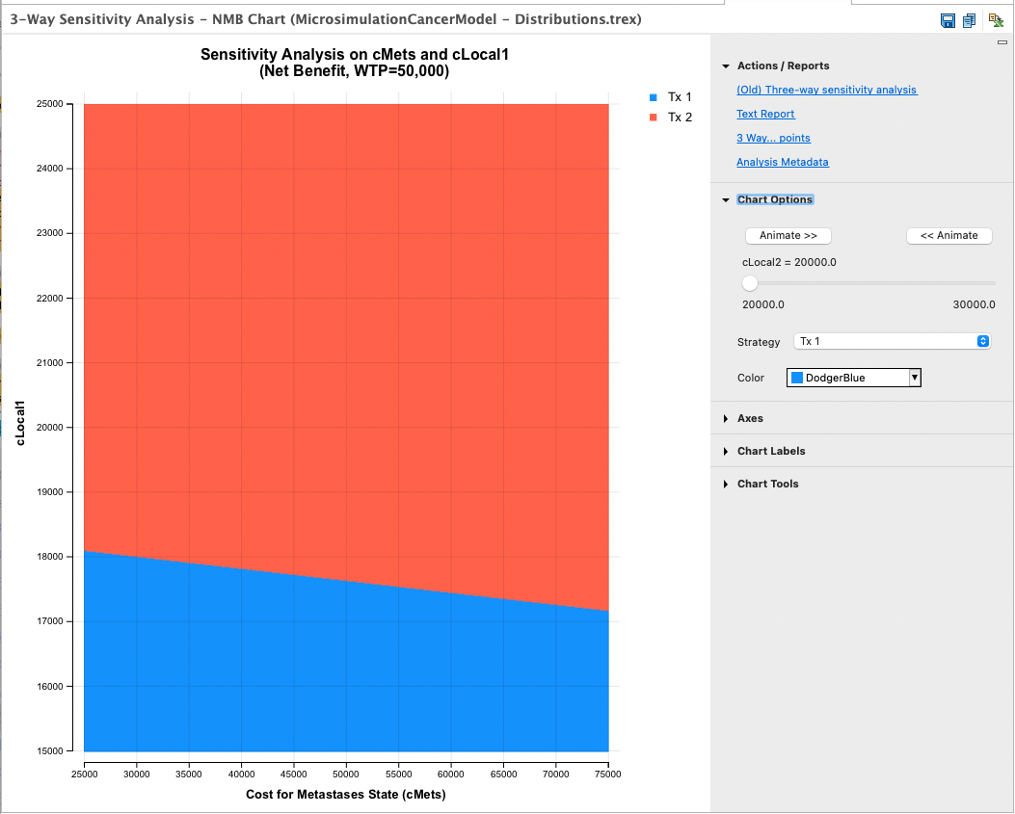Screen dimensions: 1015x814
Task: Collapse the Actions / Reports section
Action: [726, 66]
